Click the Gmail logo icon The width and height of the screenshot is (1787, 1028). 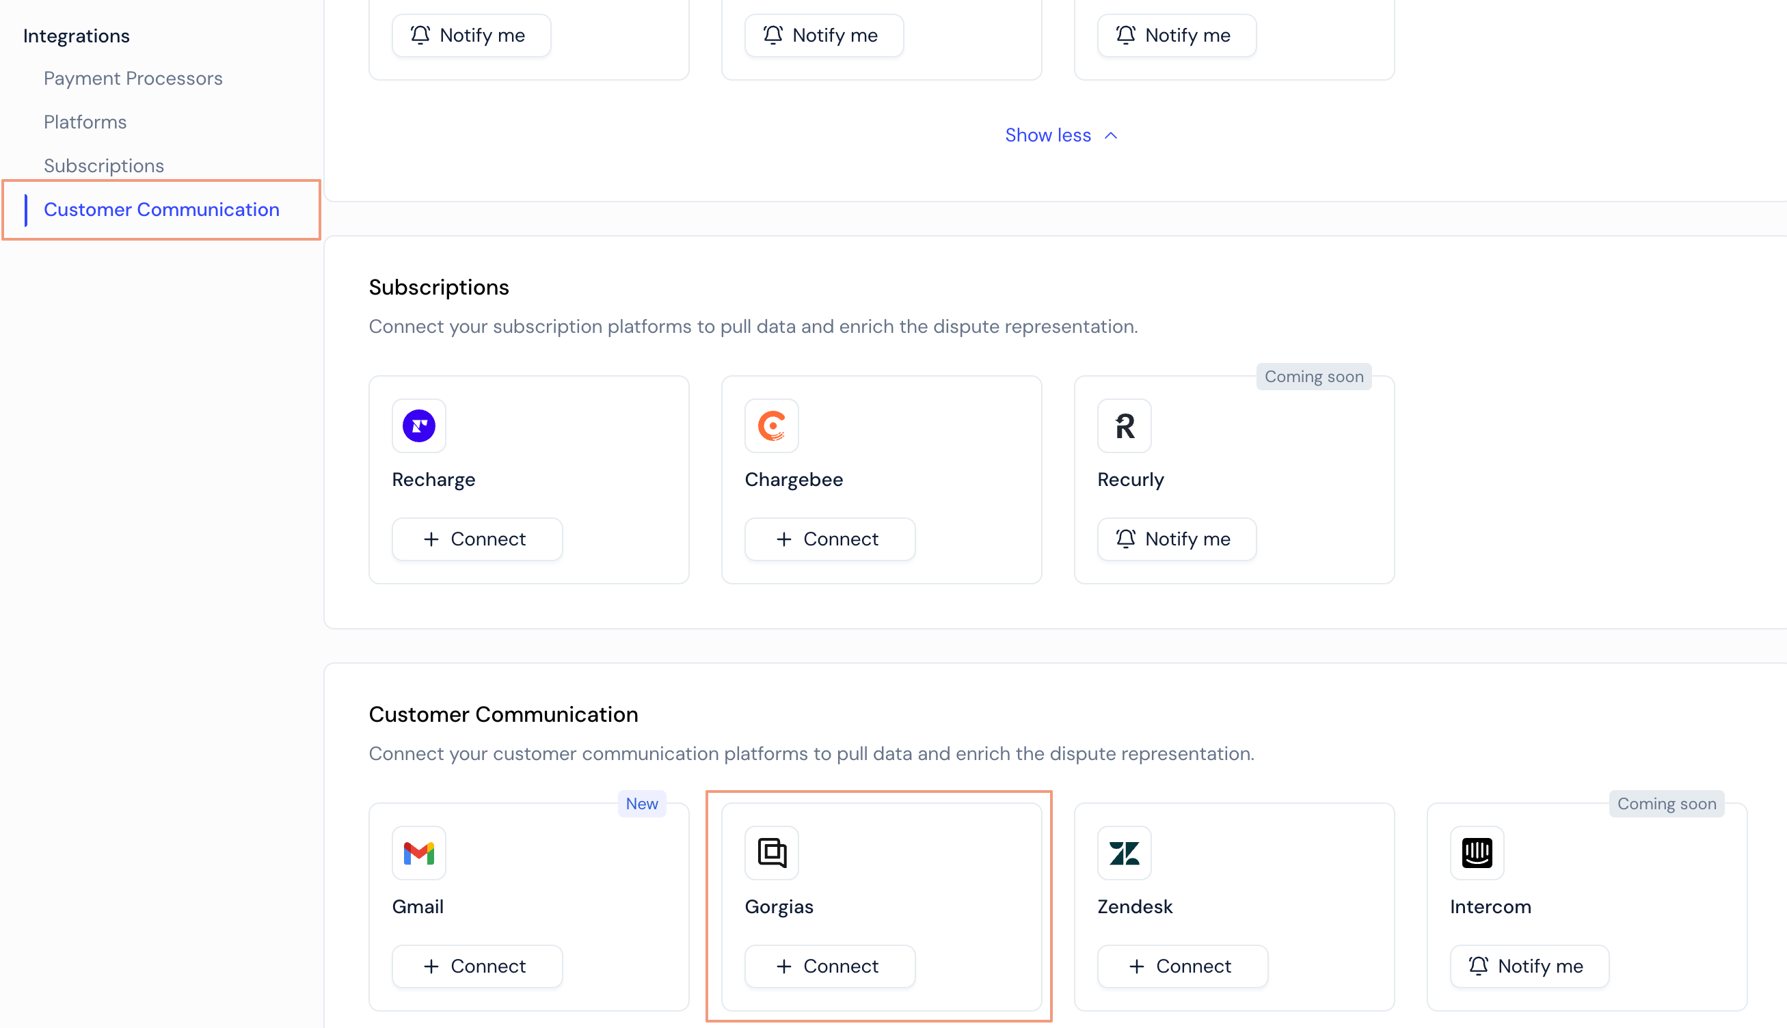[x=418, y=853]
